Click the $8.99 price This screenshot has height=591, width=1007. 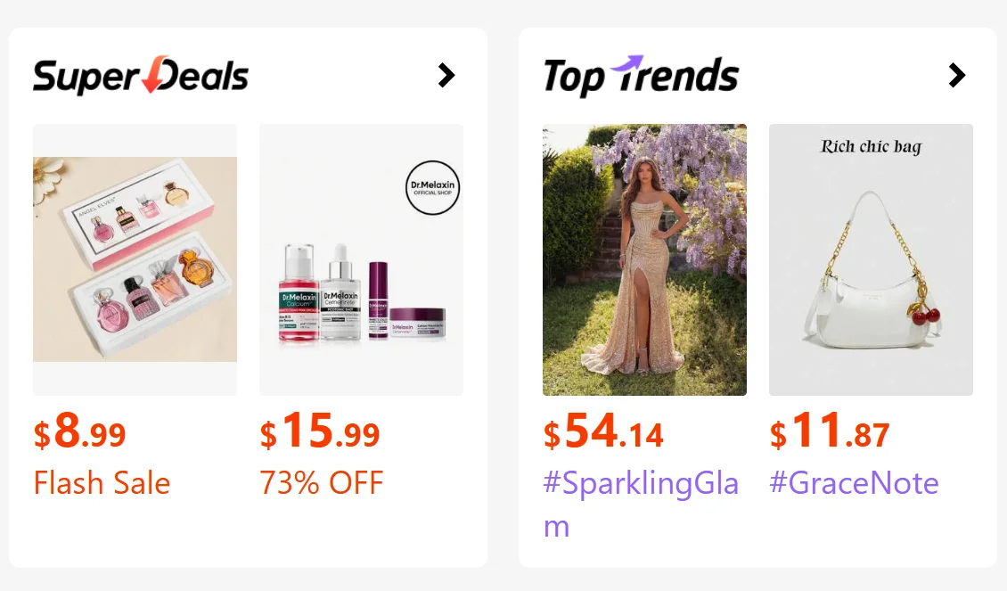point(80,433)
